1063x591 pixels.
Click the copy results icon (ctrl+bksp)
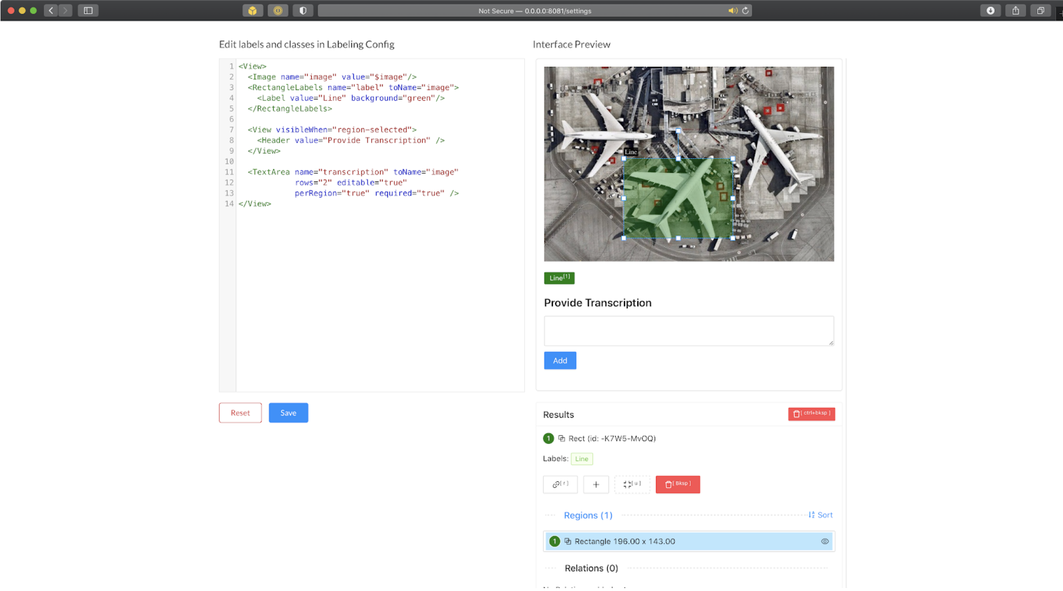(x=811, y=413)
